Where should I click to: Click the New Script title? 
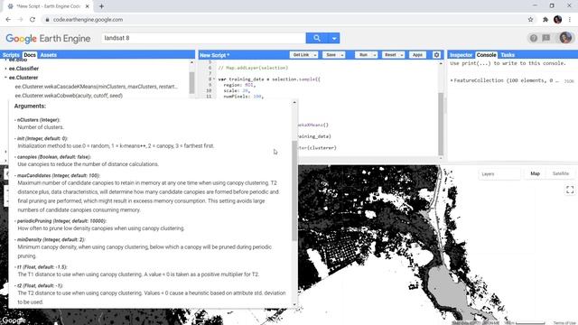[x=215, y=55]
